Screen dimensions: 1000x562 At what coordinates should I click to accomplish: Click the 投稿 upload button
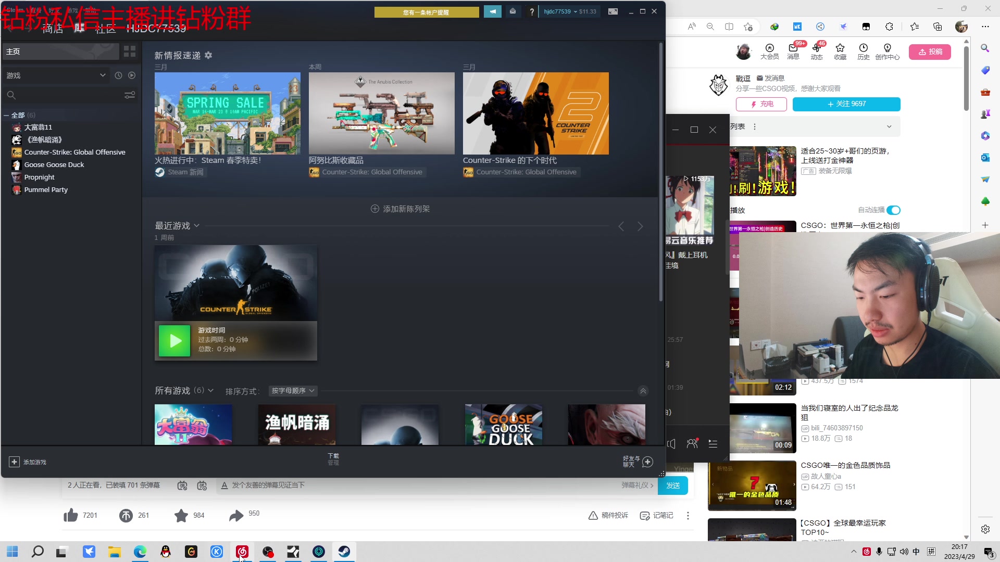pos(930,52)
